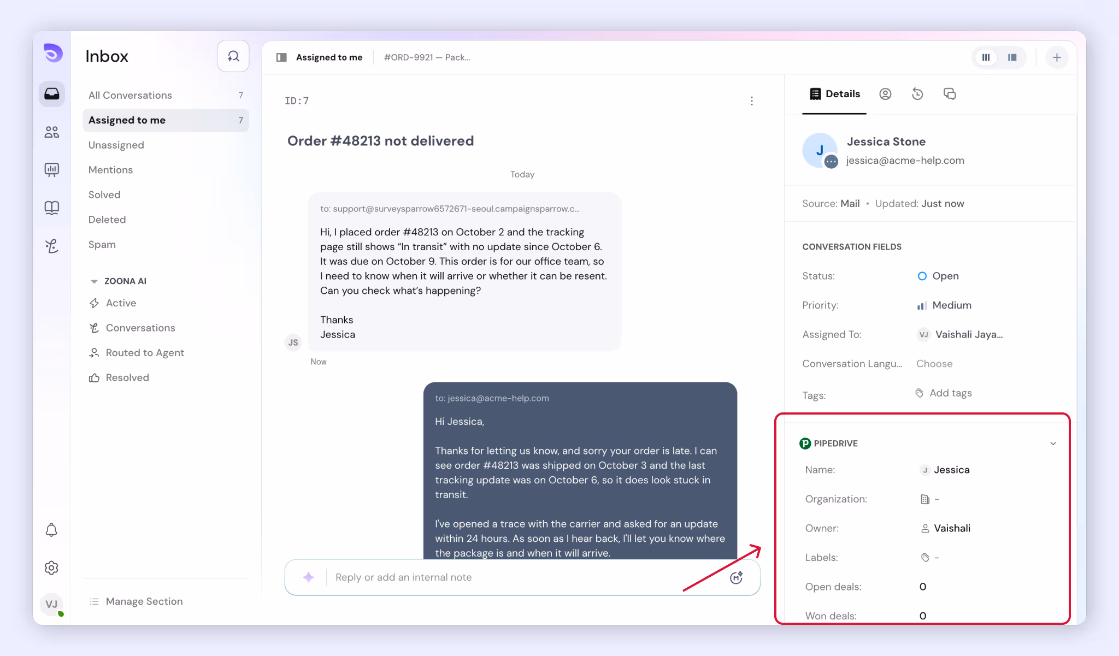1119x656 pixels.
Task: Click the Zoona app logo
Action: (x=53, y=53)
